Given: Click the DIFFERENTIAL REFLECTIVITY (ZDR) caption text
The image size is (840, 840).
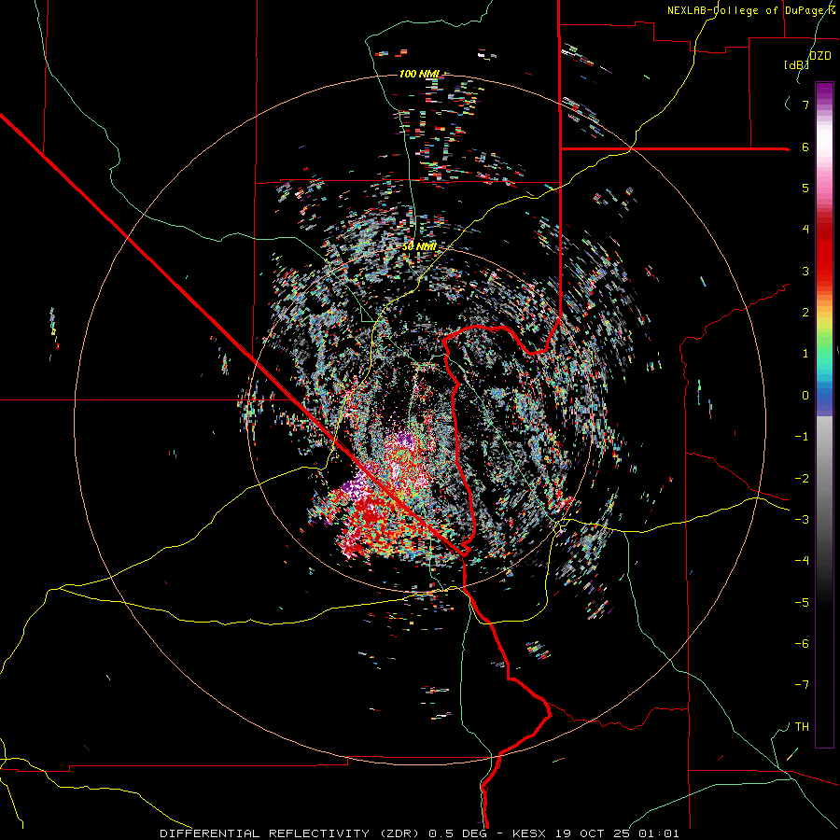Looking at the screenshot, I should (419, 833).
